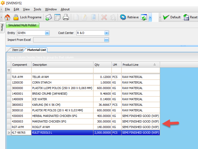Click the printer icon
Screen dimensions: 198x149
(x=66, y=17)
